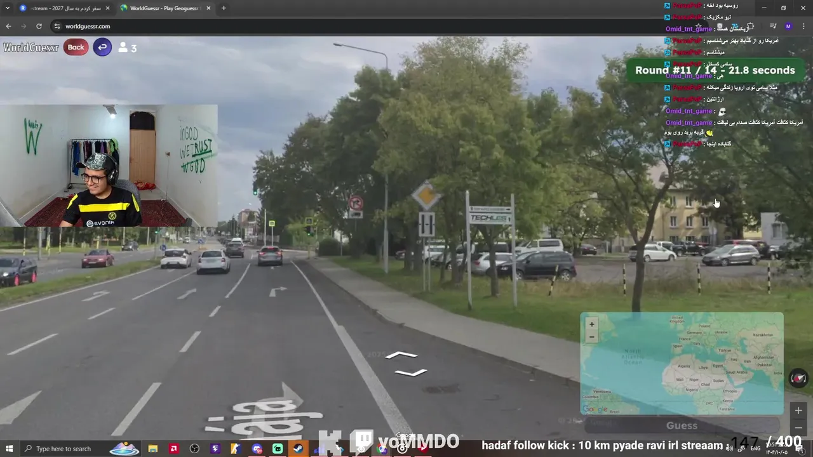This screenshot has height=457, width=813.
Task: Expand the tab search dropdown arrow
Action: pyautogui.click(x=7, y=8)
